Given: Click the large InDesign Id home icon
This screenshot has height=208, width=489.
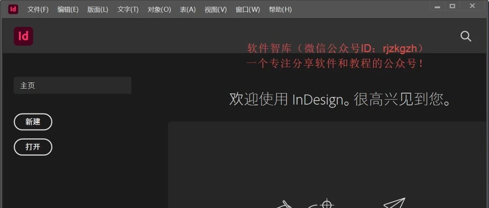Looking at the screenshot, I should (23, 36).
